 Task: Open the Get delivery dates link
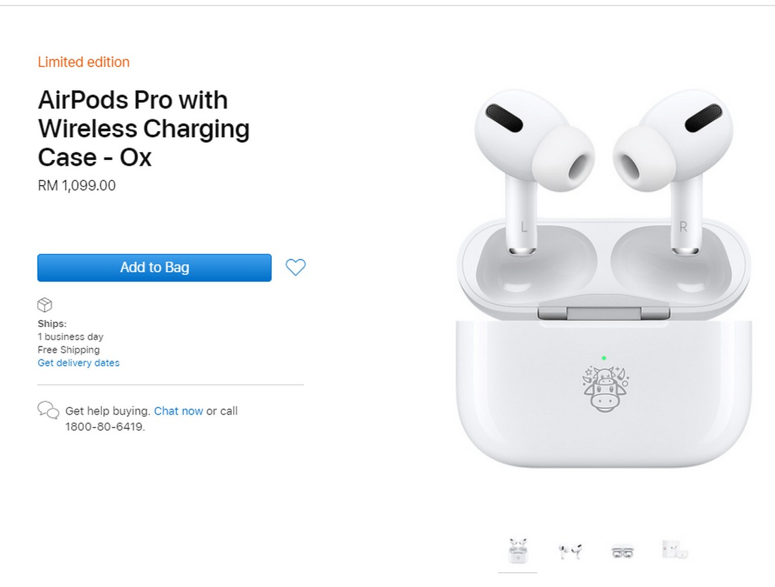point(79,363)
